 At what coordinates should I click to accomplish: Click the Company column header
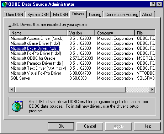pyautogui.click(x=115, y=33)
